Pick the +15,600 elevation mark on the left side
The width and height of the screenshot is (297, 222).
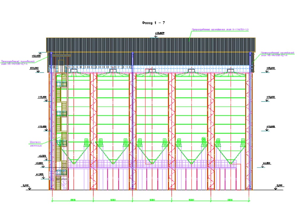(42, 97)
